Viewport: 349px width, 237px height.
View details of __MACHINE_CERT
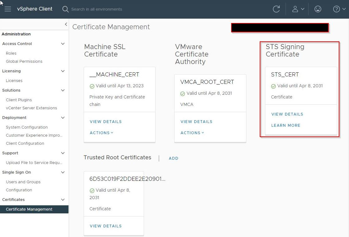[x=106, y=122]
